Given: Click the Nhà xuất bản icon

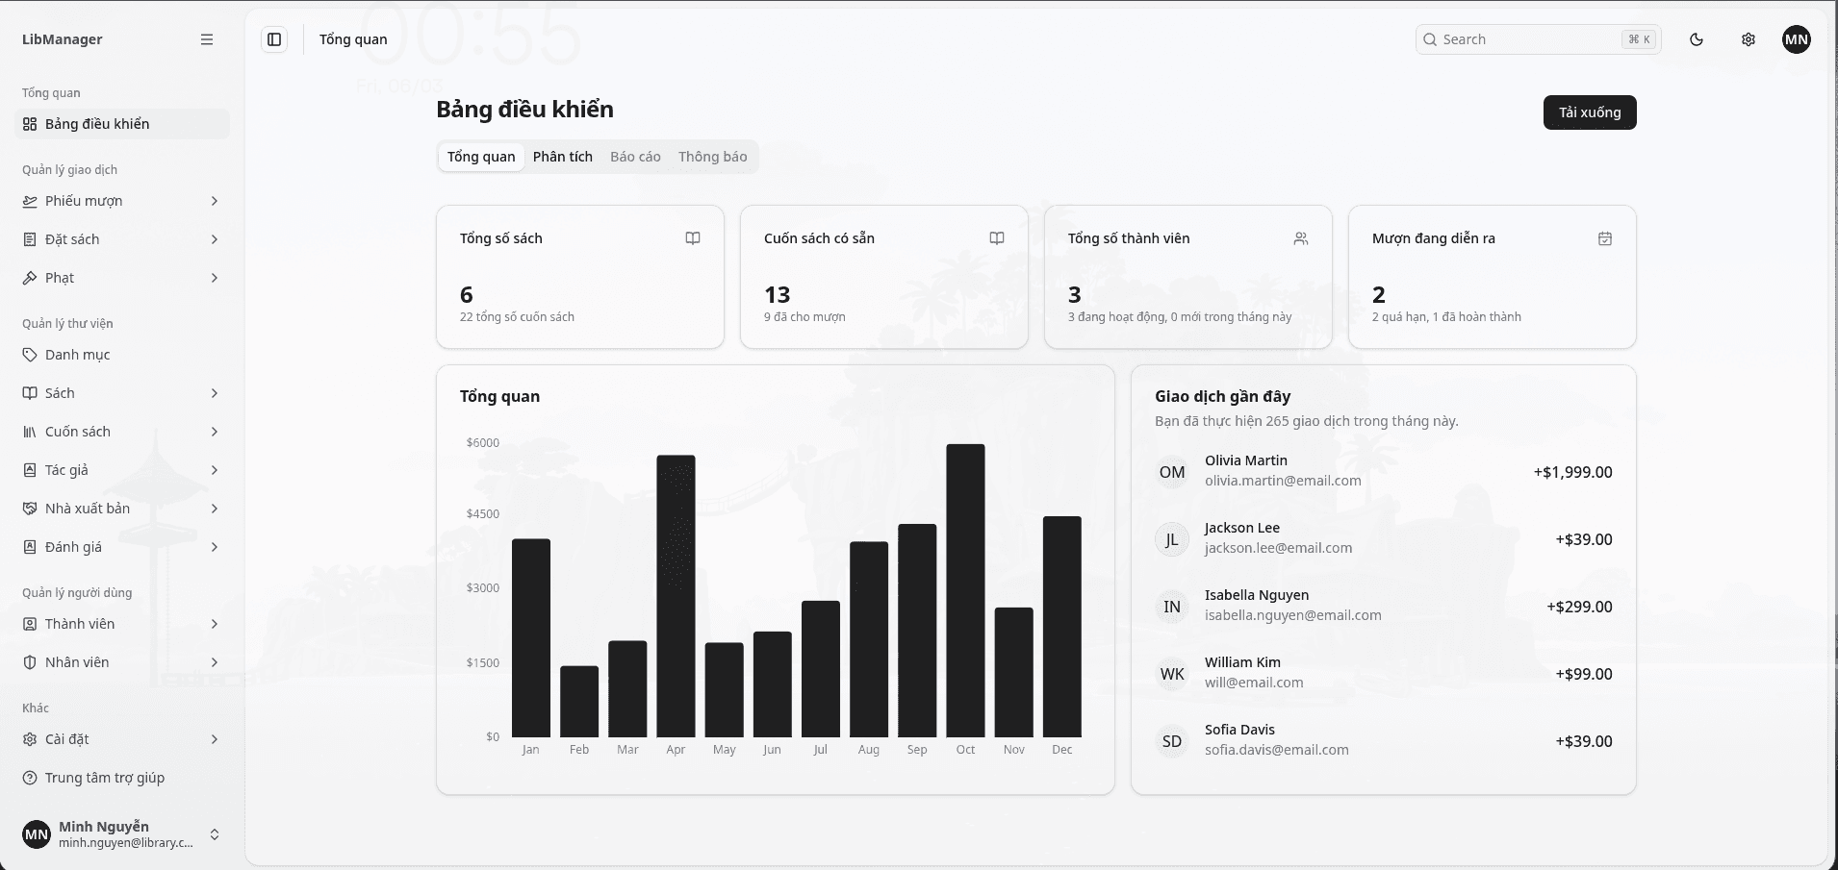Looking at the screenshot, I should click(30, 509).
